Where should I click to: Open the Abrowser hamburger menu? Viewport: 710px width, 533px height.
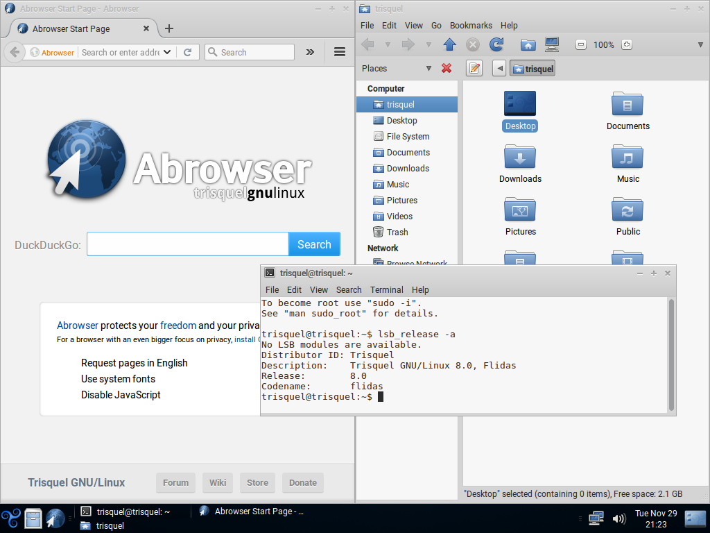point(340,52)
